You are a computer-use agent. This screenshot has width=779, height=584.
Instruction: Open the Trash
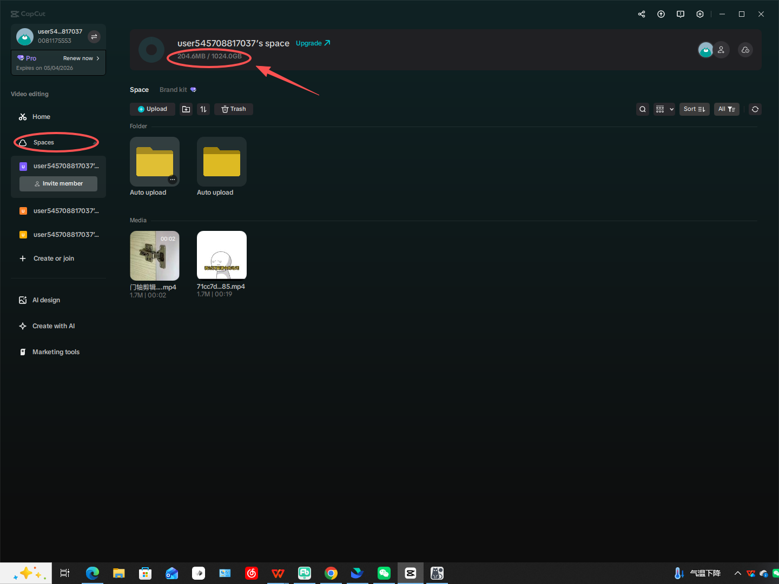(234, 109)
